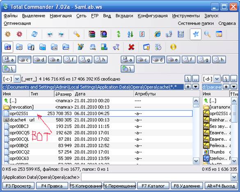Image resolution: width=240 pixels, height=192 pixels.
Task: Switch right panel to drive c
Action: pyautogui.click(x=143, y=60)
